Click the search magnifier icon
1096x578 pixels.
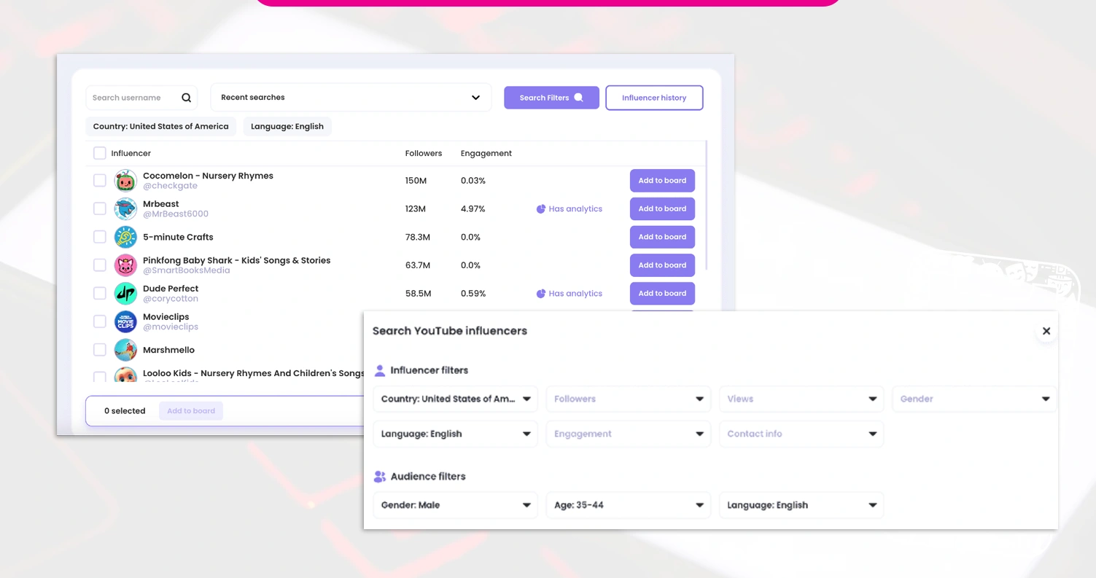click(185, 97)
